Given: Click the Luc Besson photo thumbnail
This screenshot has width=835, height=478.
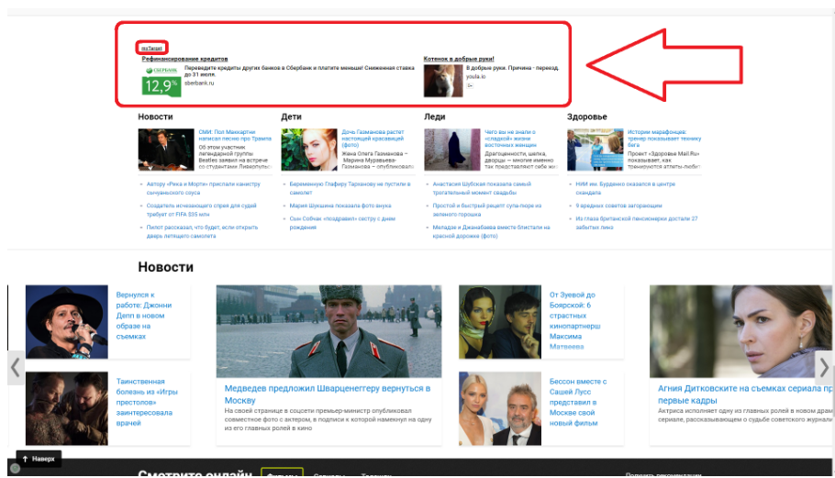Looking at the screenshot, I should pos(500,408).
